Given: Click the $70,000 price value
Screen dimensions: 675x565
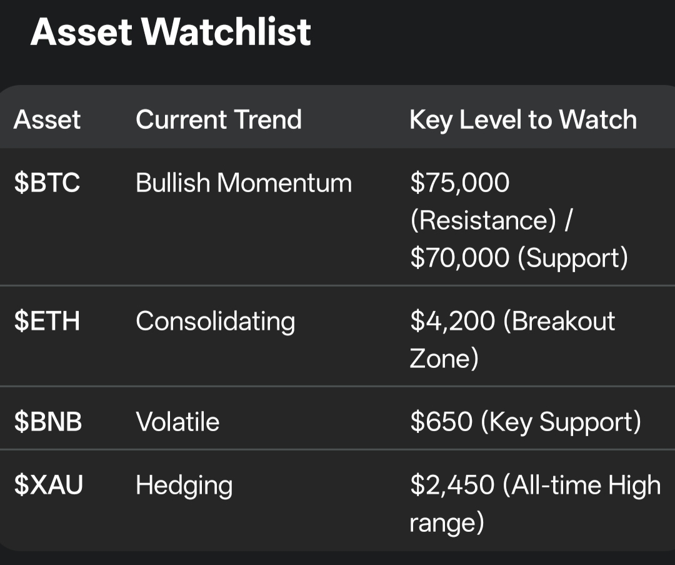Looking at the screenshot, I should [460, 258].
